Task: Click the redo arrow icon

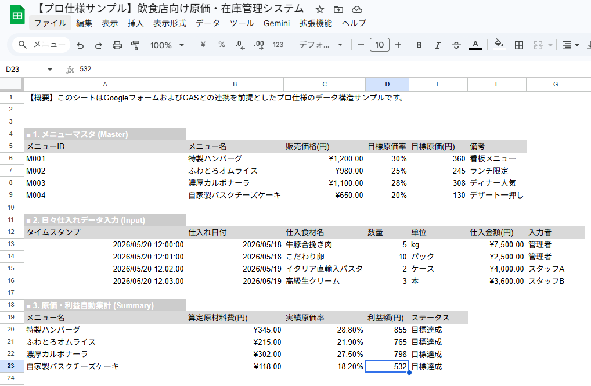Action: point(98,45)
